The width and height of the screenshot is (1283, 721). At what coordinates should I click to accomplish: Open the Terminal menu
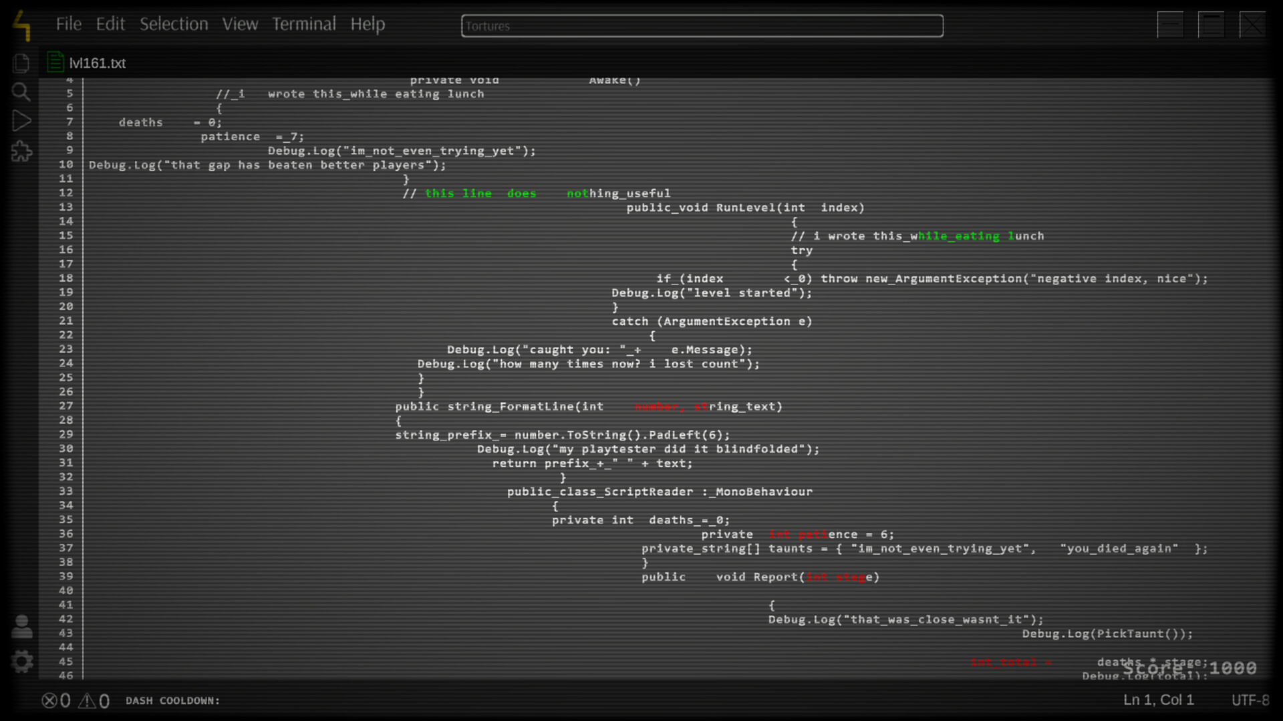point(304,24)
